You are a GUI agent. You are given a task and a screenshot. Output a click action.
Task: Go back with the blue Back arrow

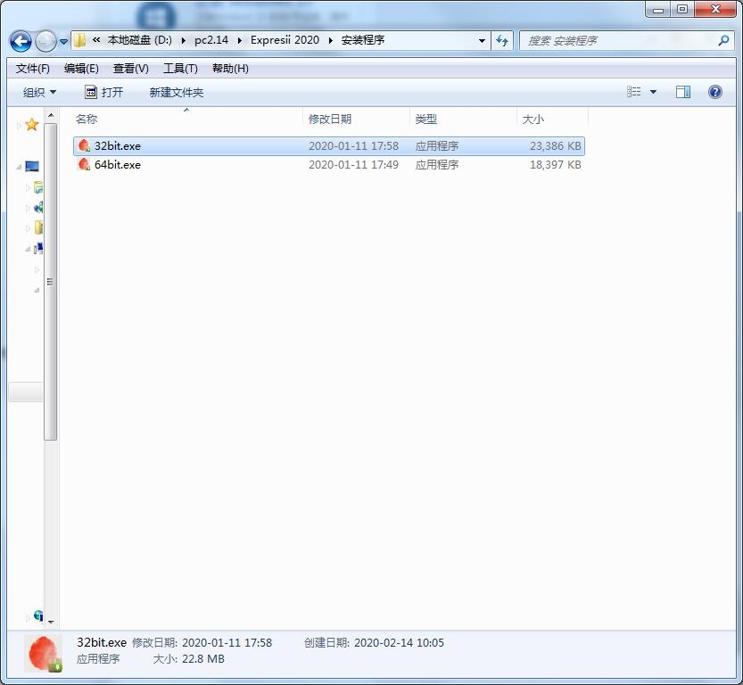point(21,41)
